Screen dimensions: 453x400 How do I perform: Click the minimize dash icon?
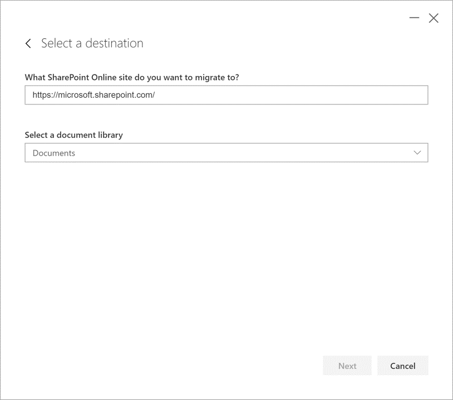point(414,18)
